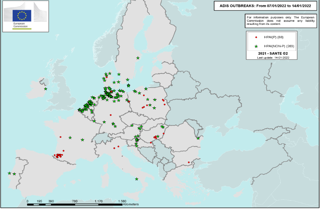Viewport: 320px width, 209px height.
Task: Select the HPAI(P) (88) legend label
Action: (x=274, y=37)
